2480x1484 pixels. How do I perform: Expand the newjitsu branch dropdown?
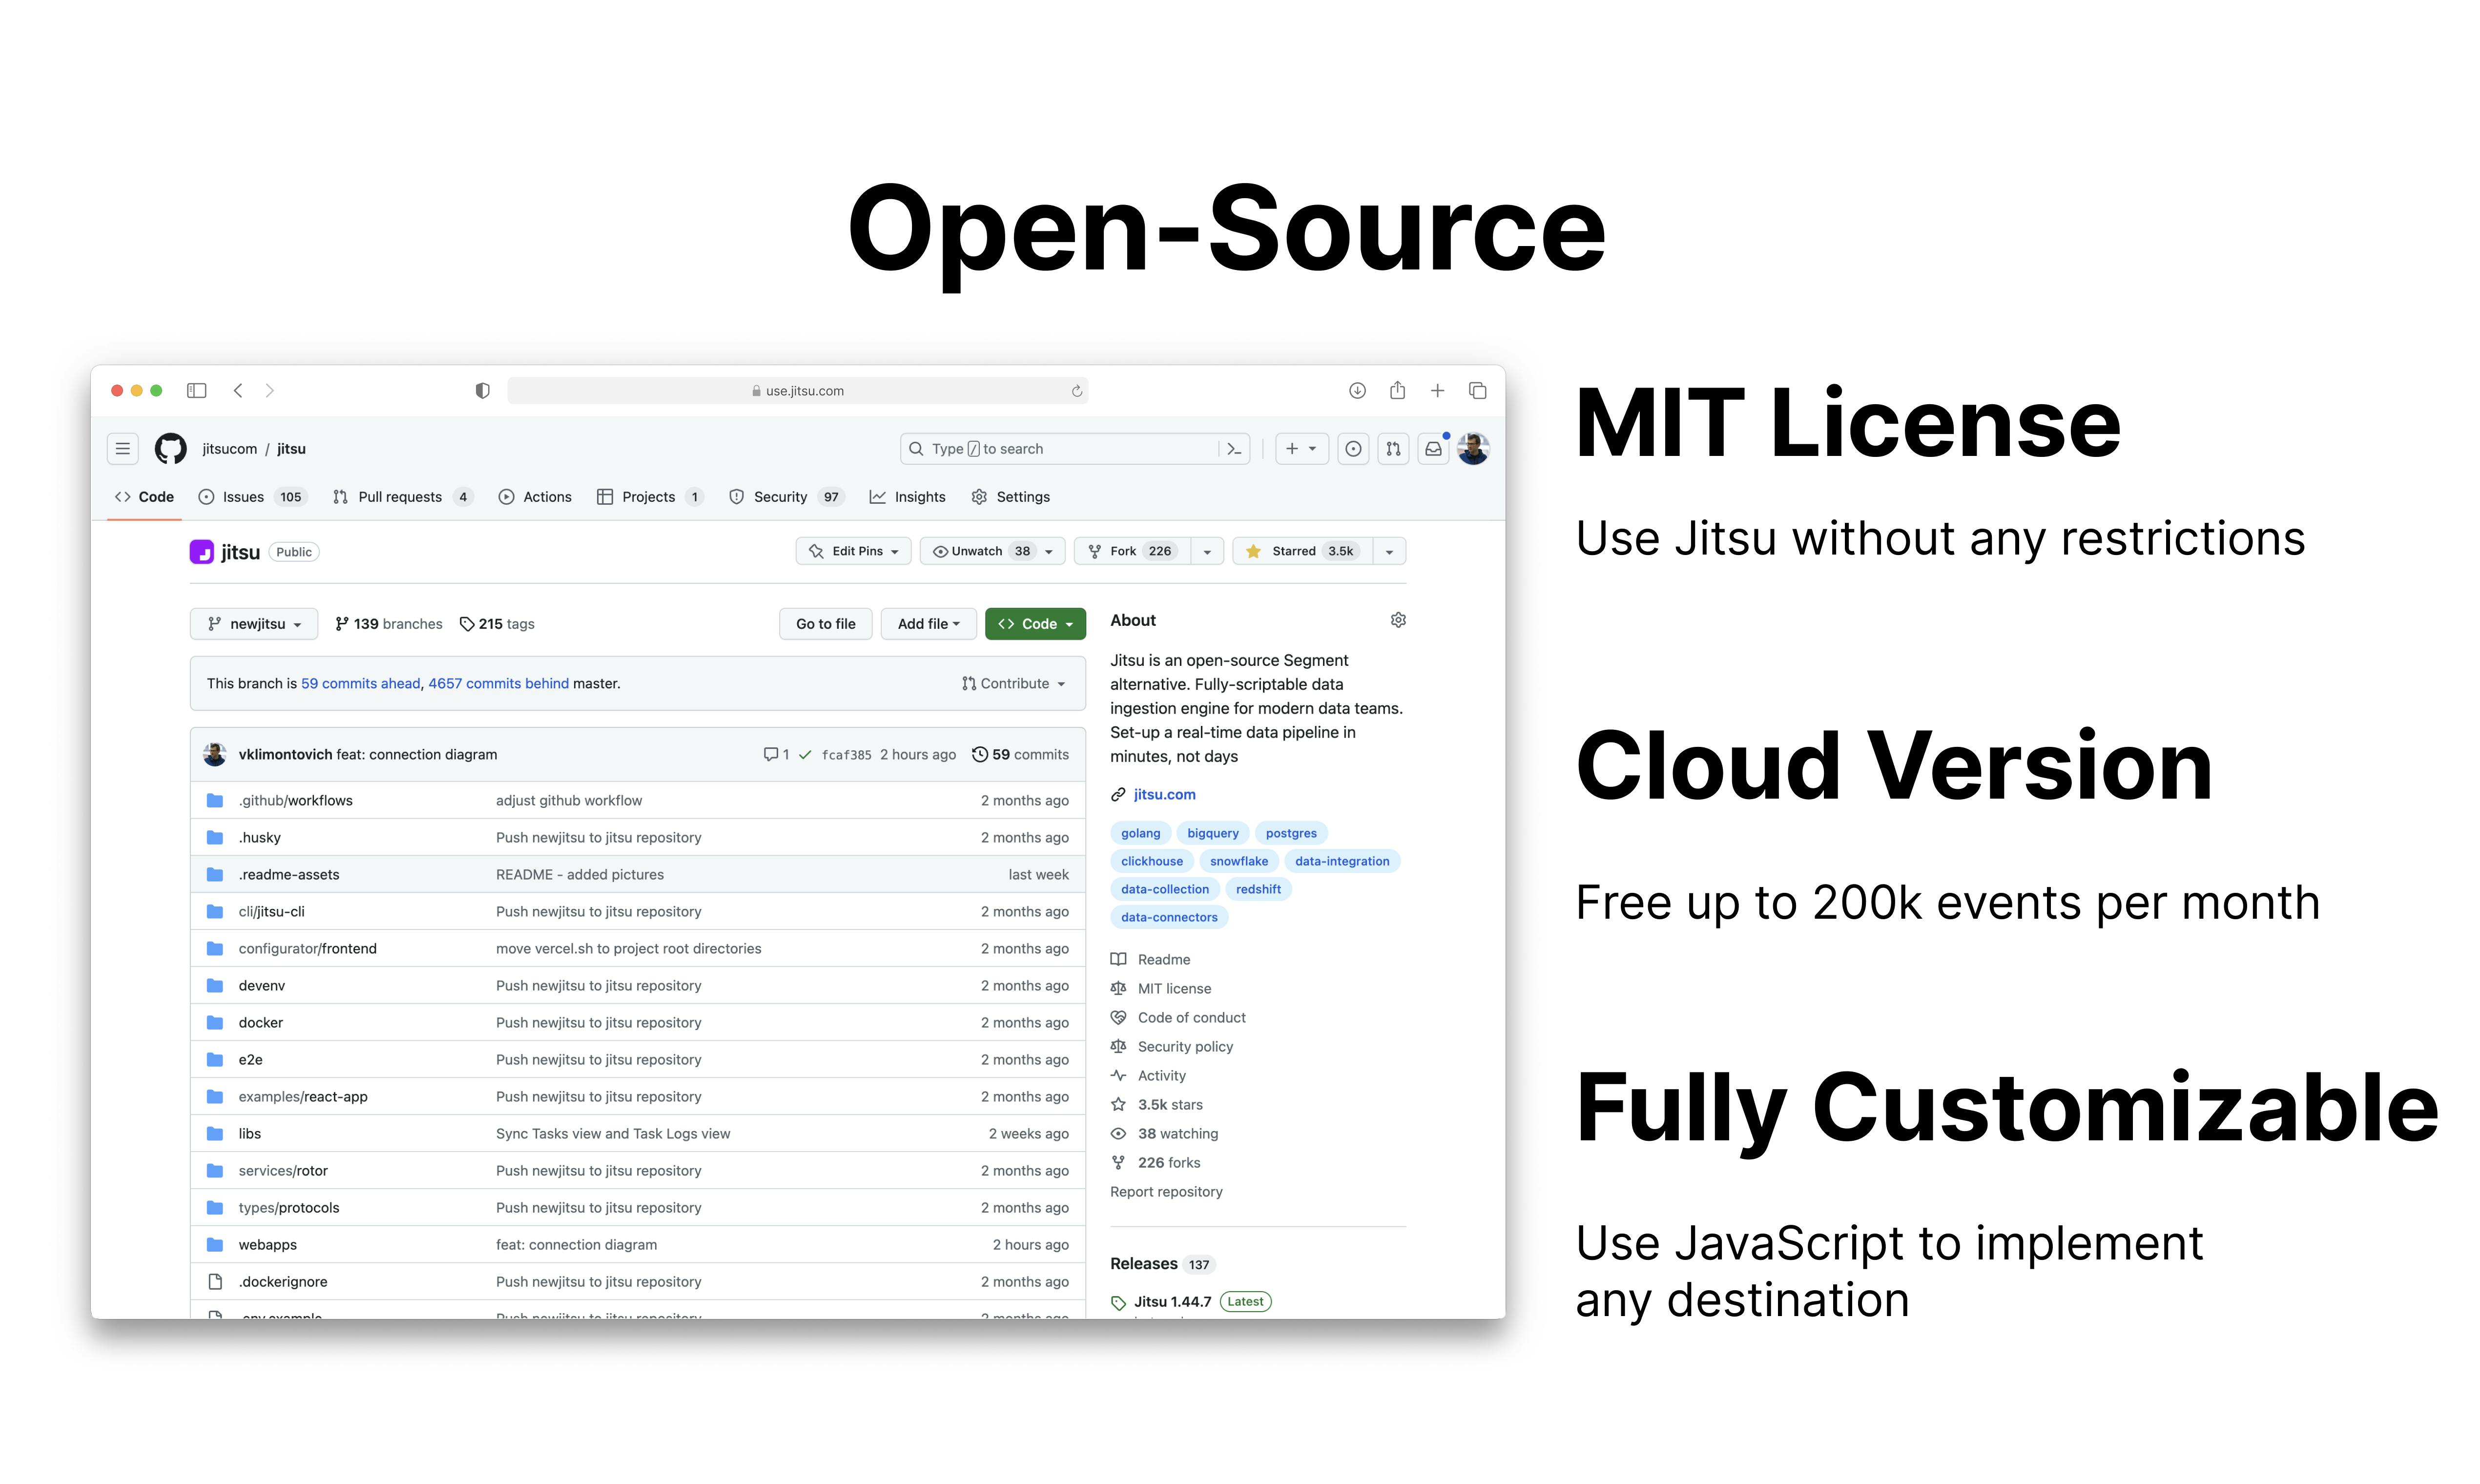254,624
